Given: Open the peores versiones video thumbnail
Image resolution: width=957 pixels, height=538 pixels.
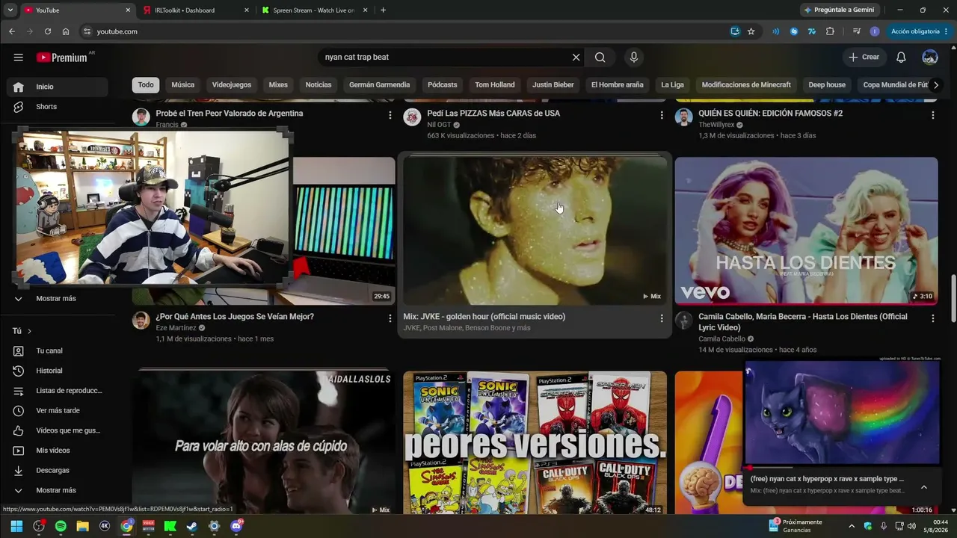Looking at the screenshot, I should click(x=535, y=443).
